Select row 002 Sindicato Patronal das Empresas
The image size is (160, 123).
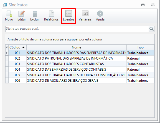click(80, 58)
